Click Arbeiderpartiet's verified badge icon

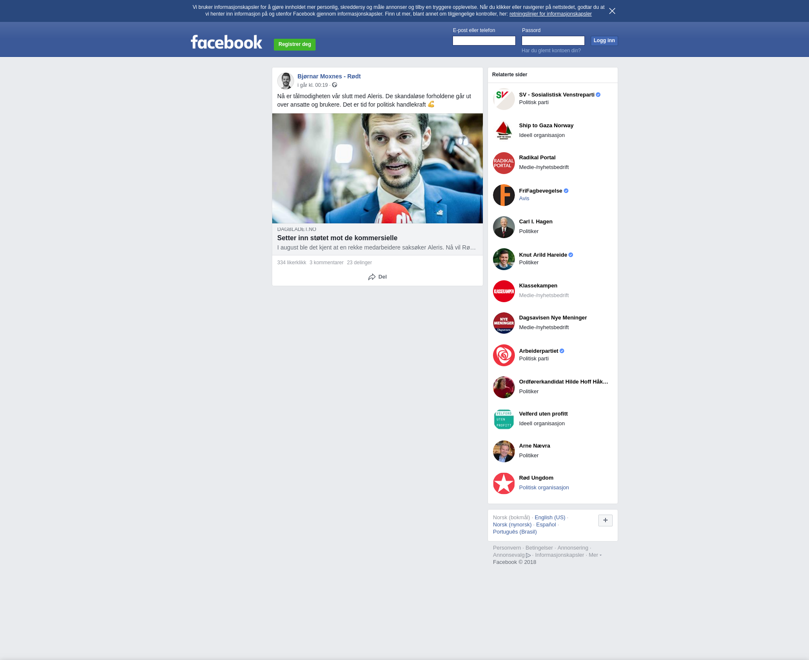[562, 351]
